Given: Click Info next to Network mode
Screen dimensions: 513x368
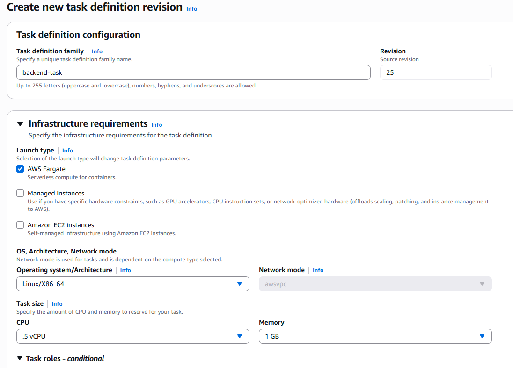Looking at the screenshot, I should point(318,270).
